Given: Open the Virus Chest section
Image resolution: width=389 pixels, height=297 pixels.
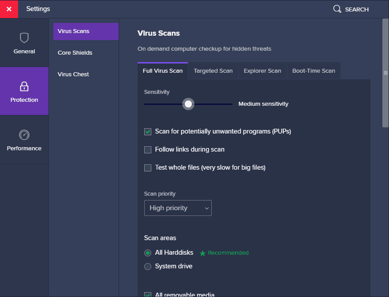Looking at the screenshot, I should pos(73,74).
